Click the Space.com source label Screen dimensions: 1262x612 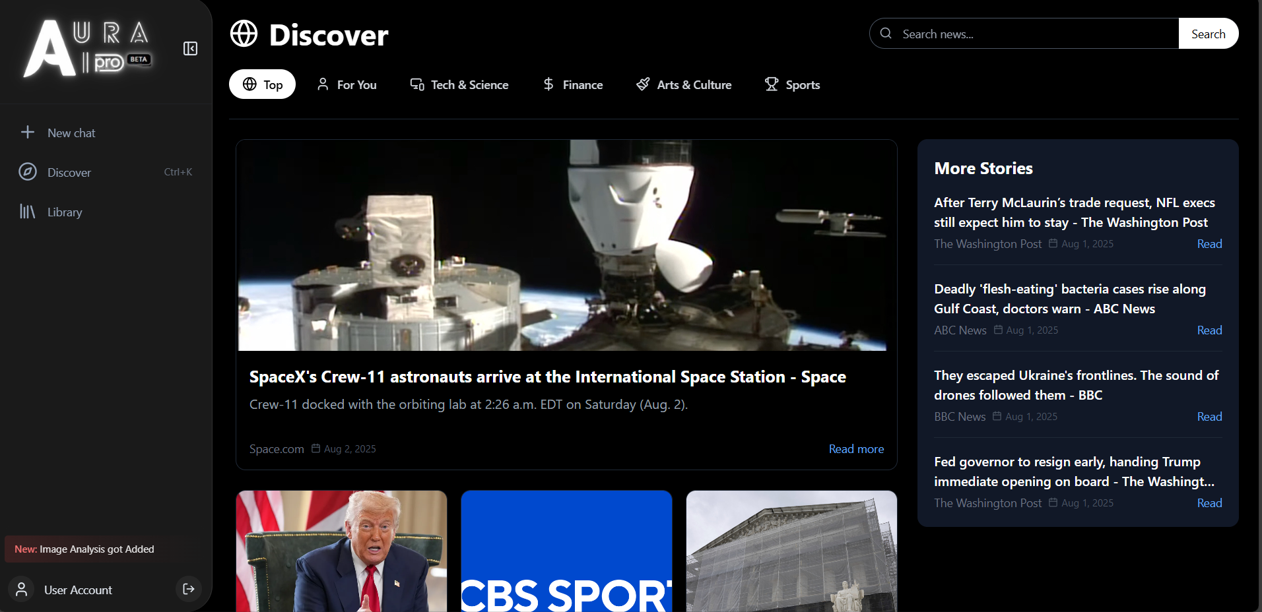coord(277,448)
